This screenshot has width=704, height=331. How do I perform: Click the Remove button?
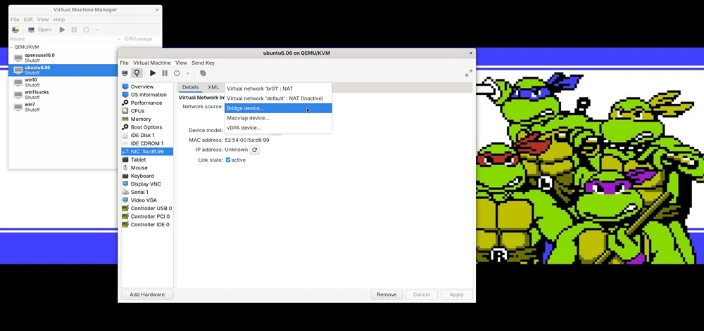386,294
